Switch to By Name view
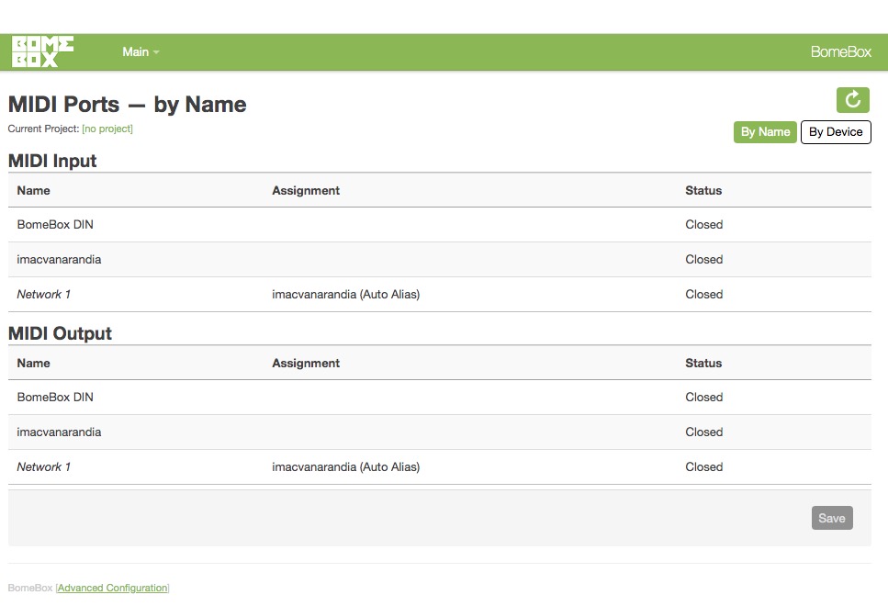The image size is (888, 606). tap(765, 132)
